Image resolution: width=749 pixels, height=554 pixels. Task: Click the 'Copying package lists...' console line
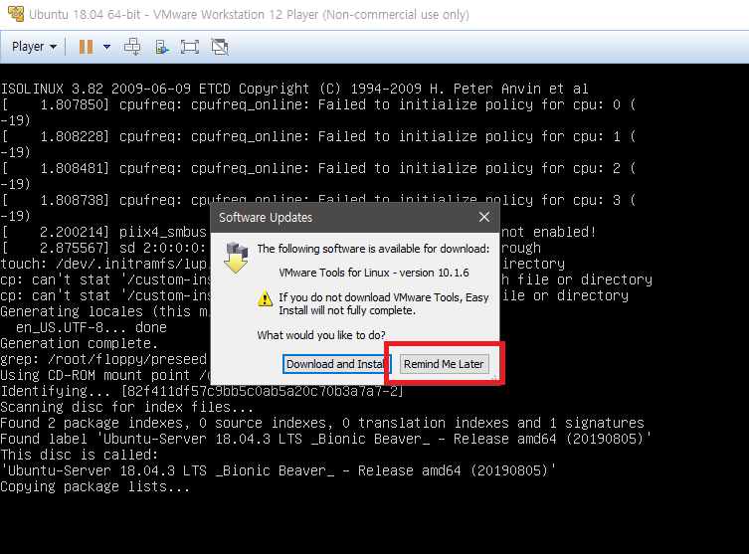pos(95,486)
